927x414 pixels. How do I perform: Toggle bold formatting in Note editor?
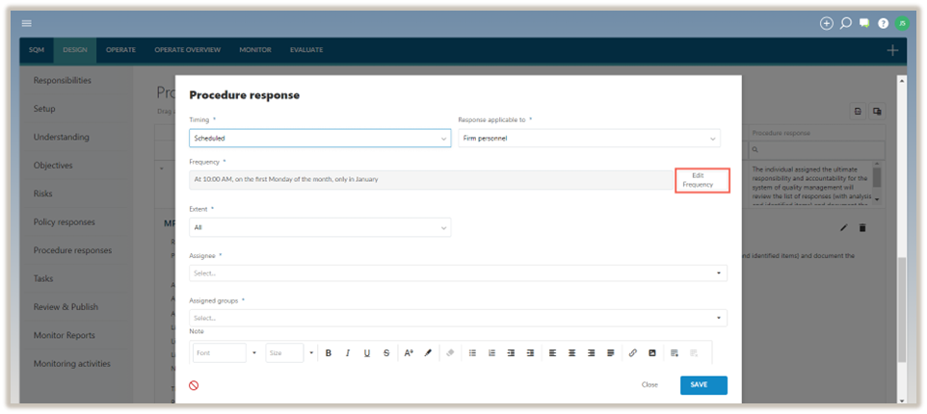[x=329, y=353]
